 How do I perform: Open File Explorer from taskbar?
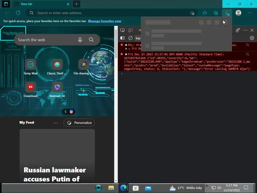click(111, 188)
